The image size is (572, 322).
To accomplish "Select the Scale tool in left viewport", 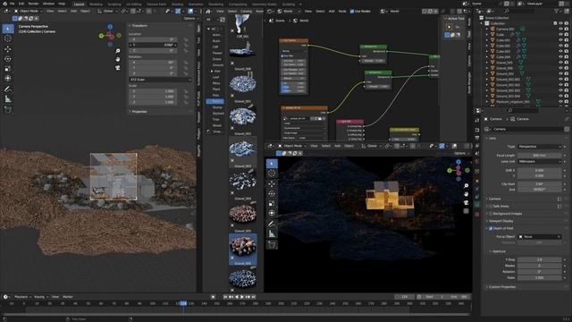I will tap(8, 69).
